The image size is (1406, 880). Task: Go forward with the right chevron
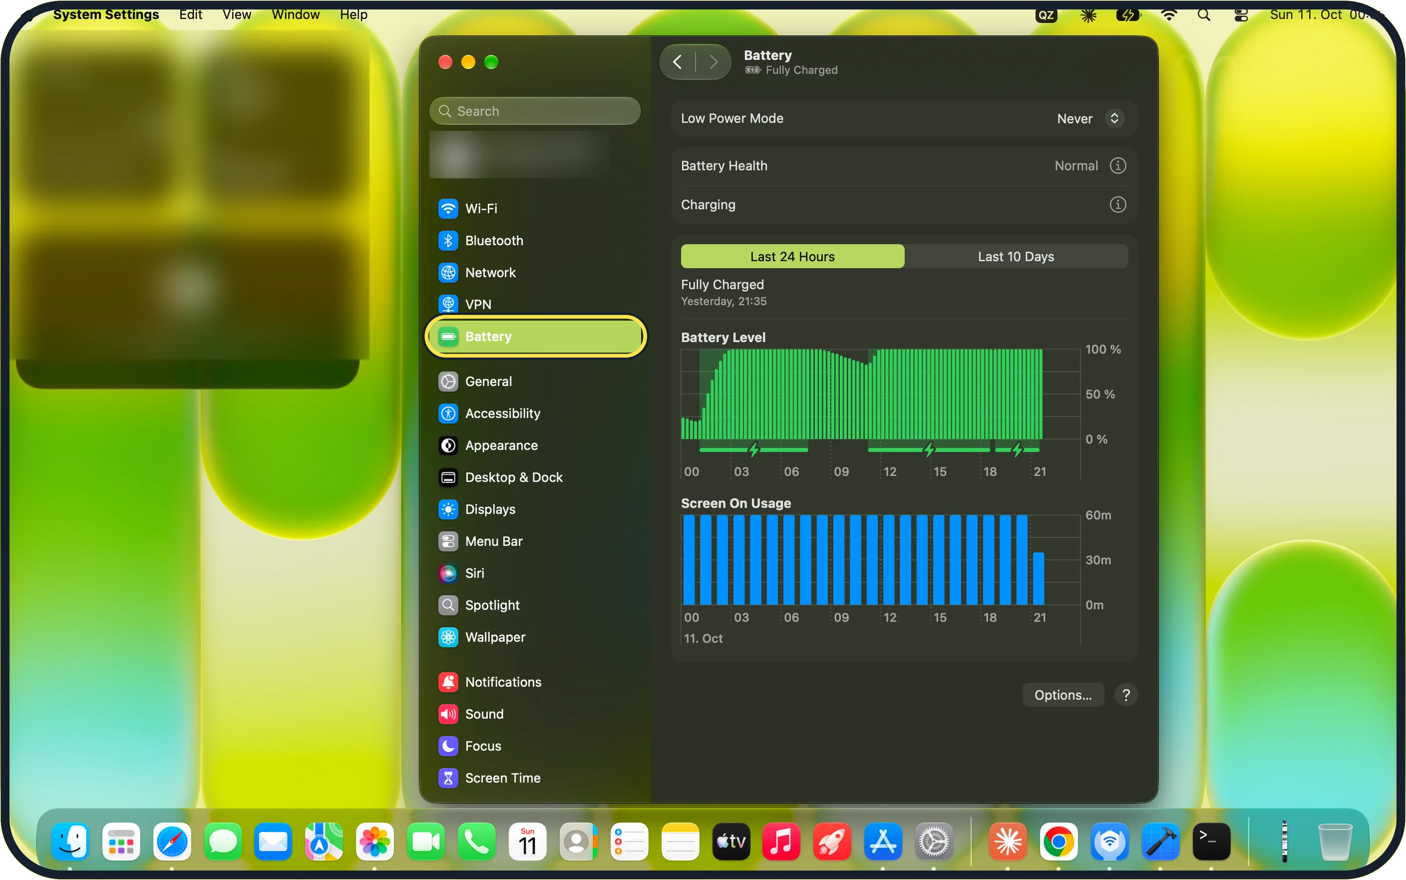[713, 62]
